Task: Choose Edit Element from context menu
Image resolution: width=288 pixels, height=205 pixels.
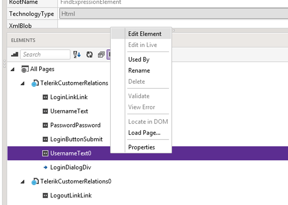Action: (144, 34)
